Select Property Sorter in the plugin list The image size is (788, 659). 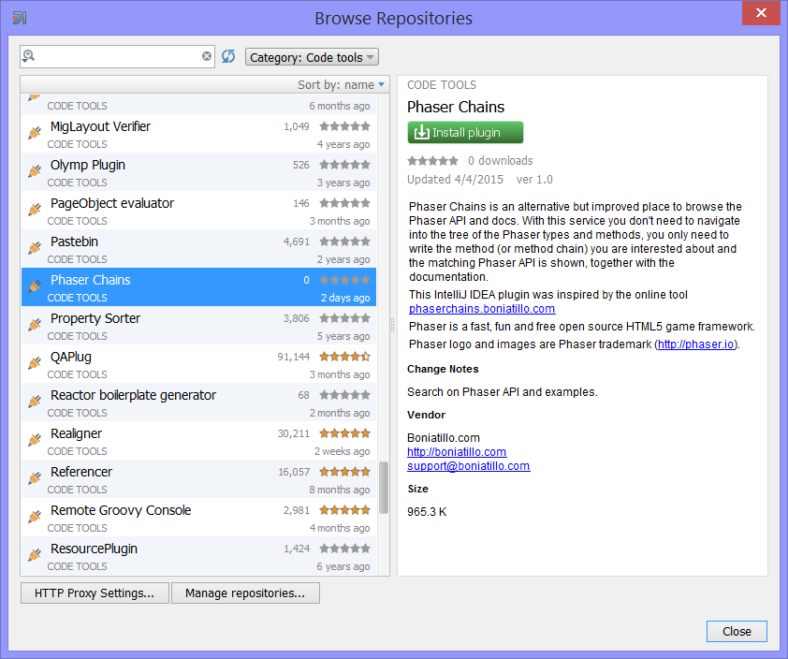[x=198, y=327]
